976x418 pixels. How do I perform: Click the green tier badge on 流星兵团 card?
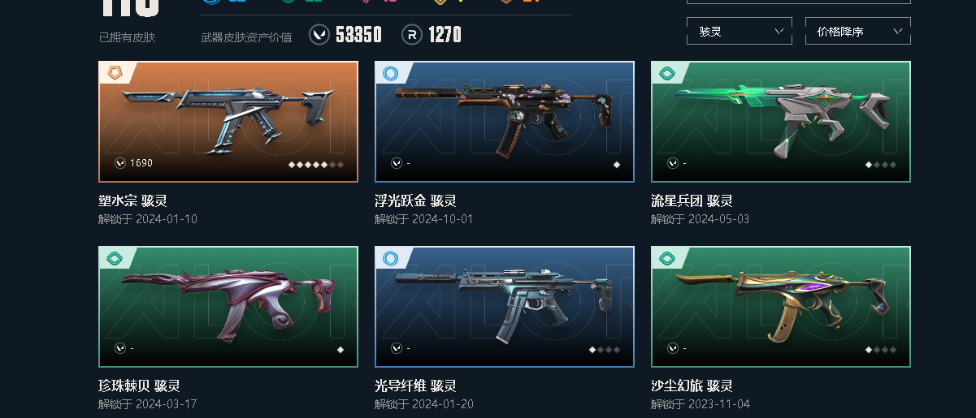point(666,73)
